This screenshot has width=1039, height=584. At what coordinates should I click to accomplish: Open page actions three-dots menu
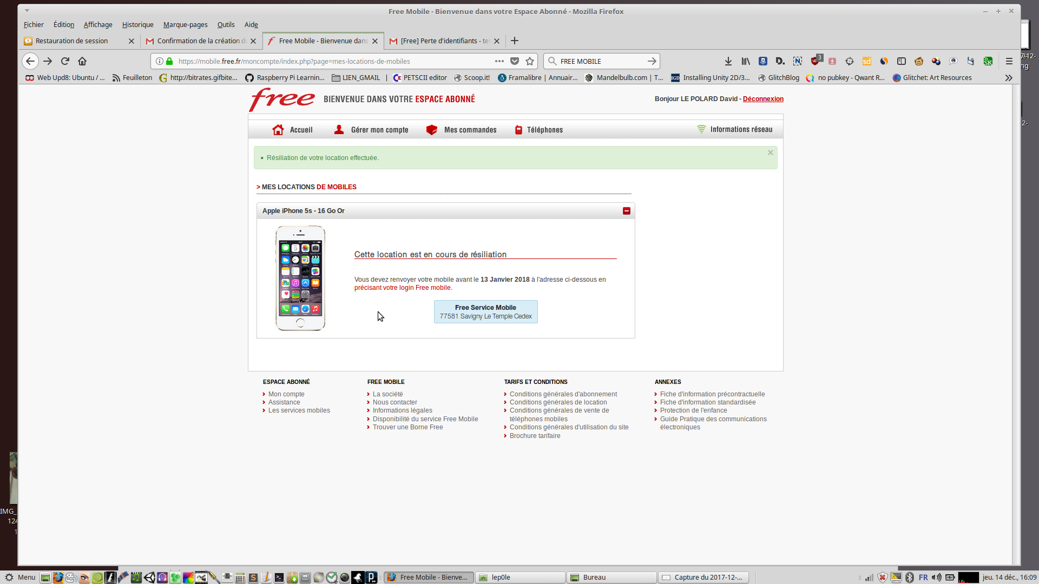[x=499, y=61]
